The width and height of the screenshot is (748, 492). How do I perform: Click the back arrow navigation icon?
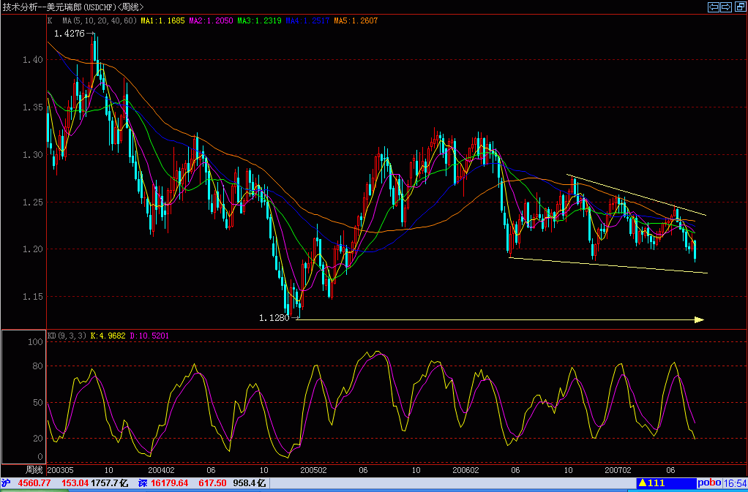[714, 7]
